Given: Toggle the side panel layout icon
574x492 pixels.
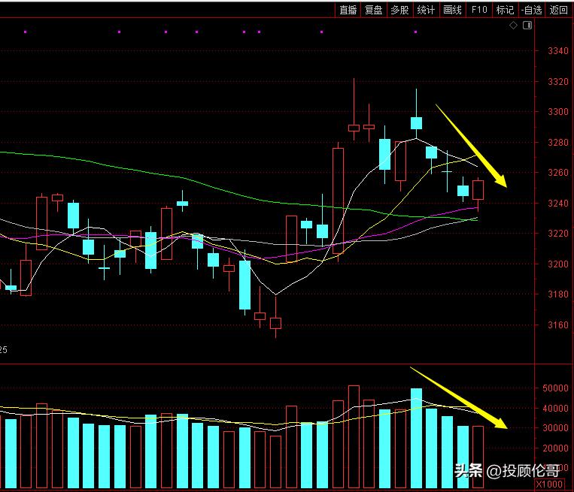Looking at the screenshot, I should coord(527,26).
